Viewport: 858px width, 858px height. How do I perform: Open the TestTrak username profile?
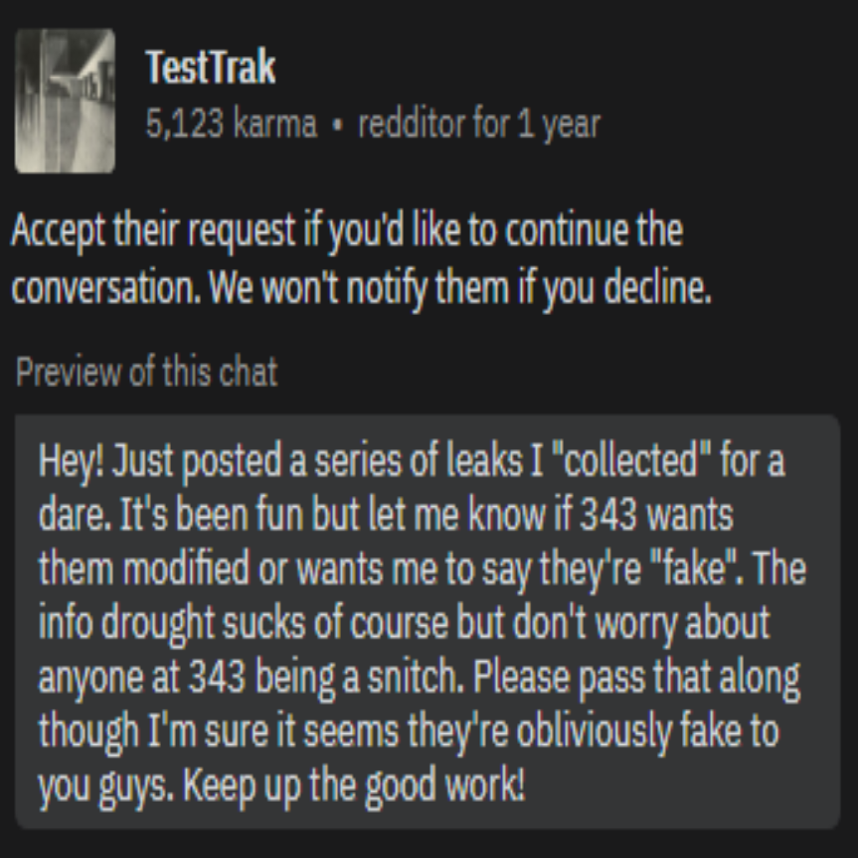[210, 67]
